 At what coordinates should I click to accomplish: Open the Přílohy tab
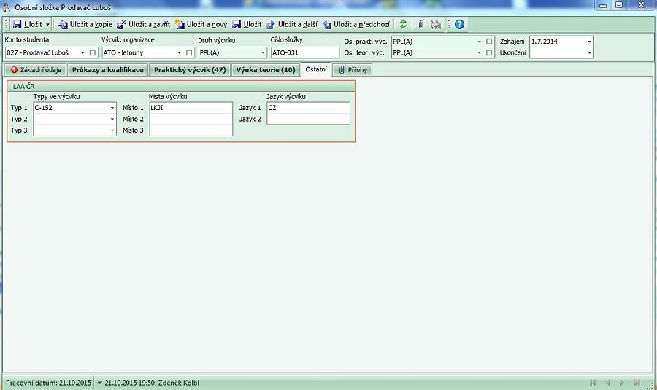point(354,70)
